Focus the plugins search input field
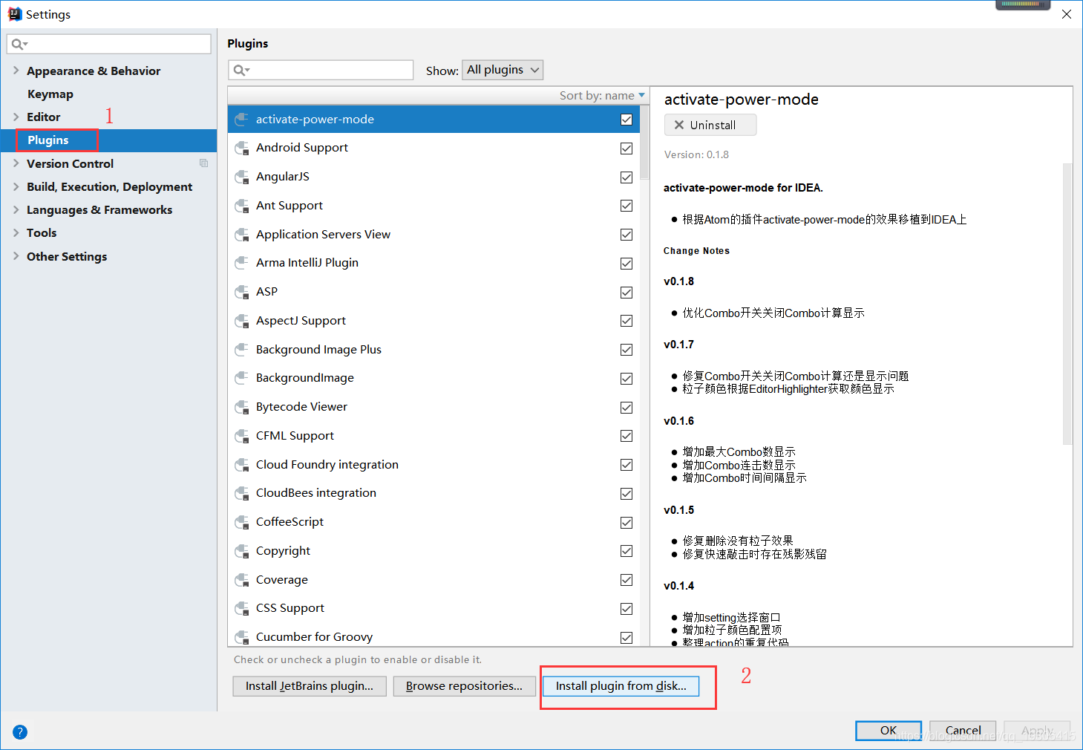The width and height of the screenshot is (1083, 750). (x=321, y=70)
